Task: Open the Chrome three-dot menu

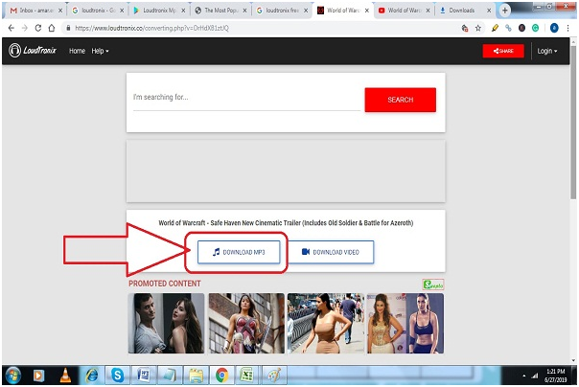Action: coord(567,28)
